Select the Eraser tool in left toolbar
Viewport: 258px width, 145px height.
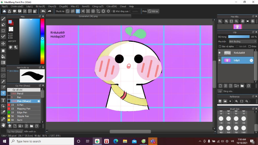click(x=3, y=25)
